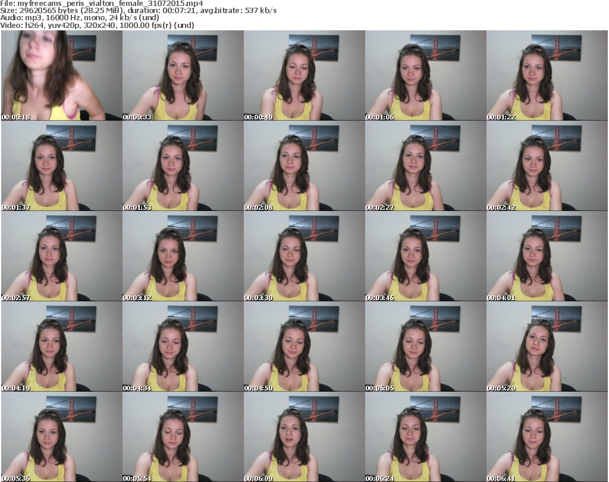Select the thumbnail timestamped 00:04:50
Viewport: 609px width, 482px height.
click(x=304, y=346)
